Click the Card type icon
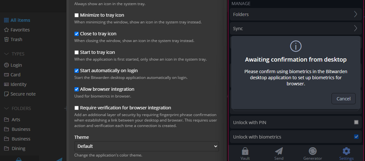 (x=6, y=75)
